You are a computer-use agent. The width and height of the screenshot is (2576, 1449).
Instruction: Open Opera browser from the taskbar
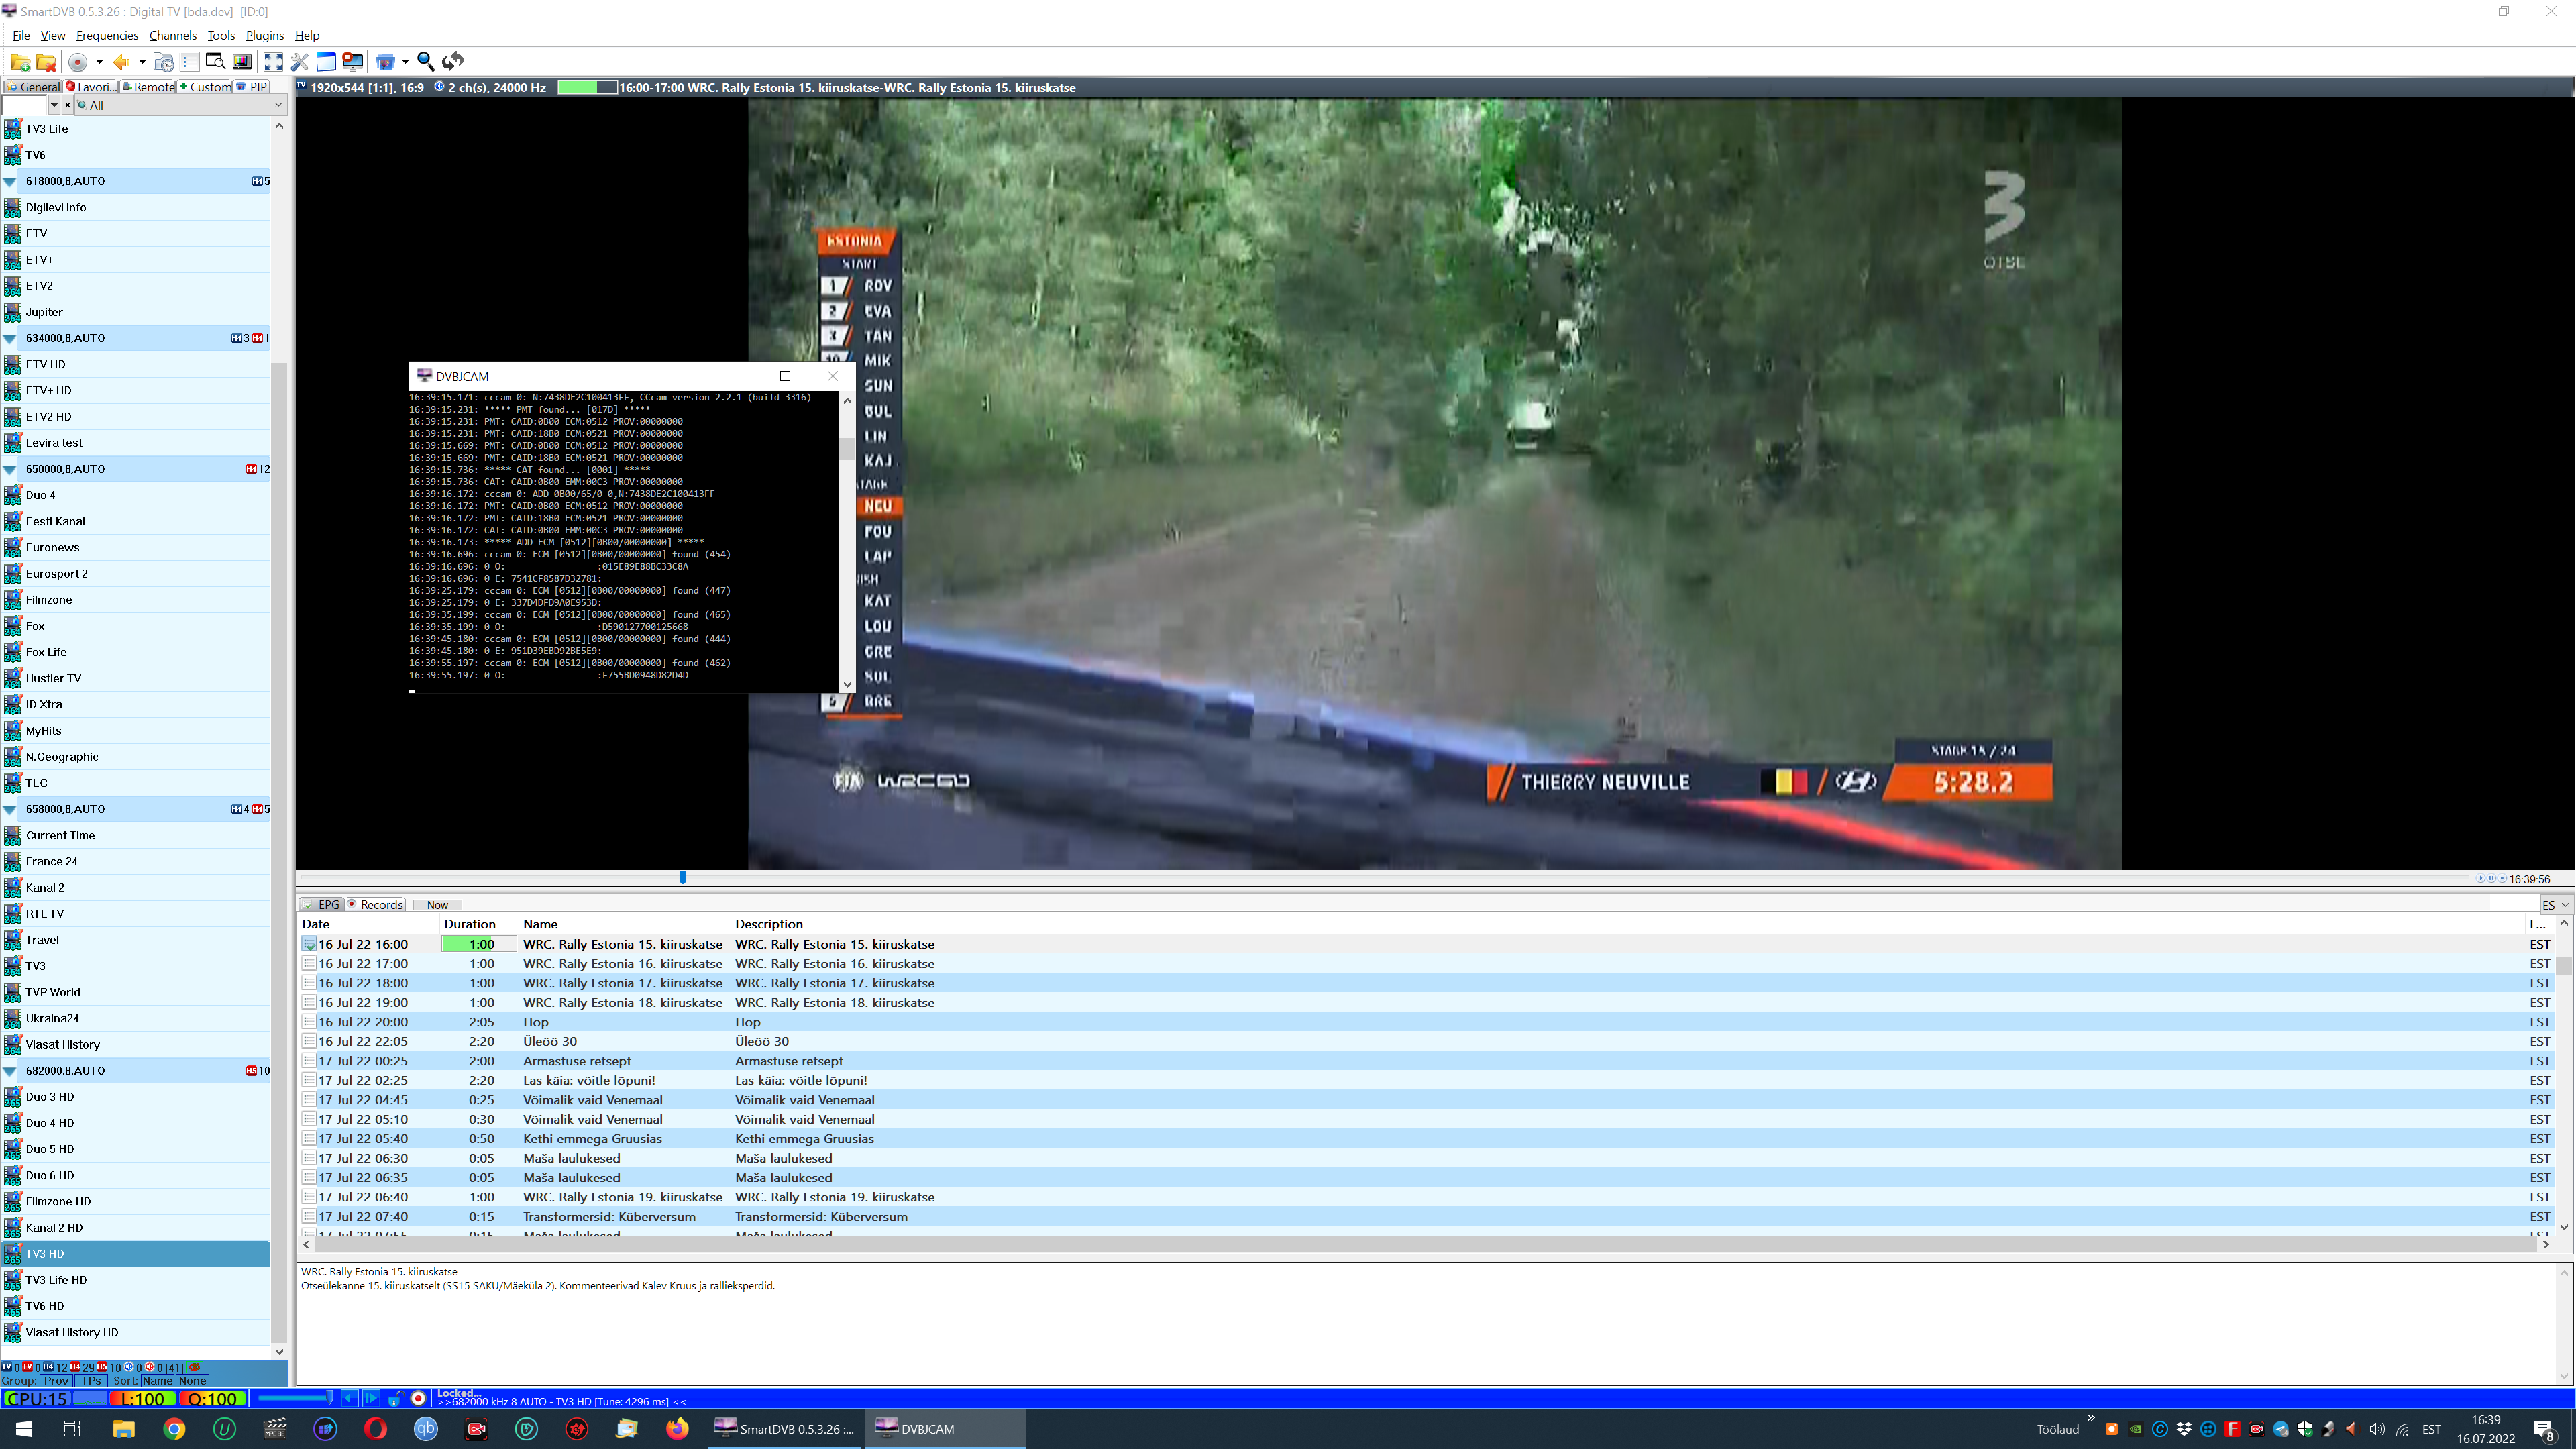375,1428
